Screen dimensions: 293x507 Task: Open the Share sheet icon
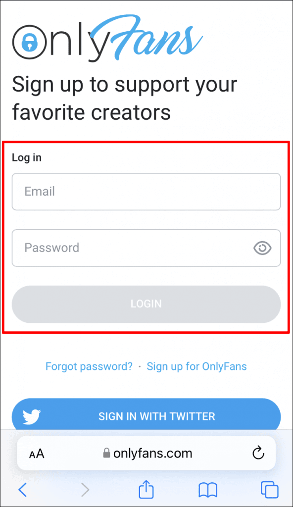pyautogui.click(x=146, y=490)
